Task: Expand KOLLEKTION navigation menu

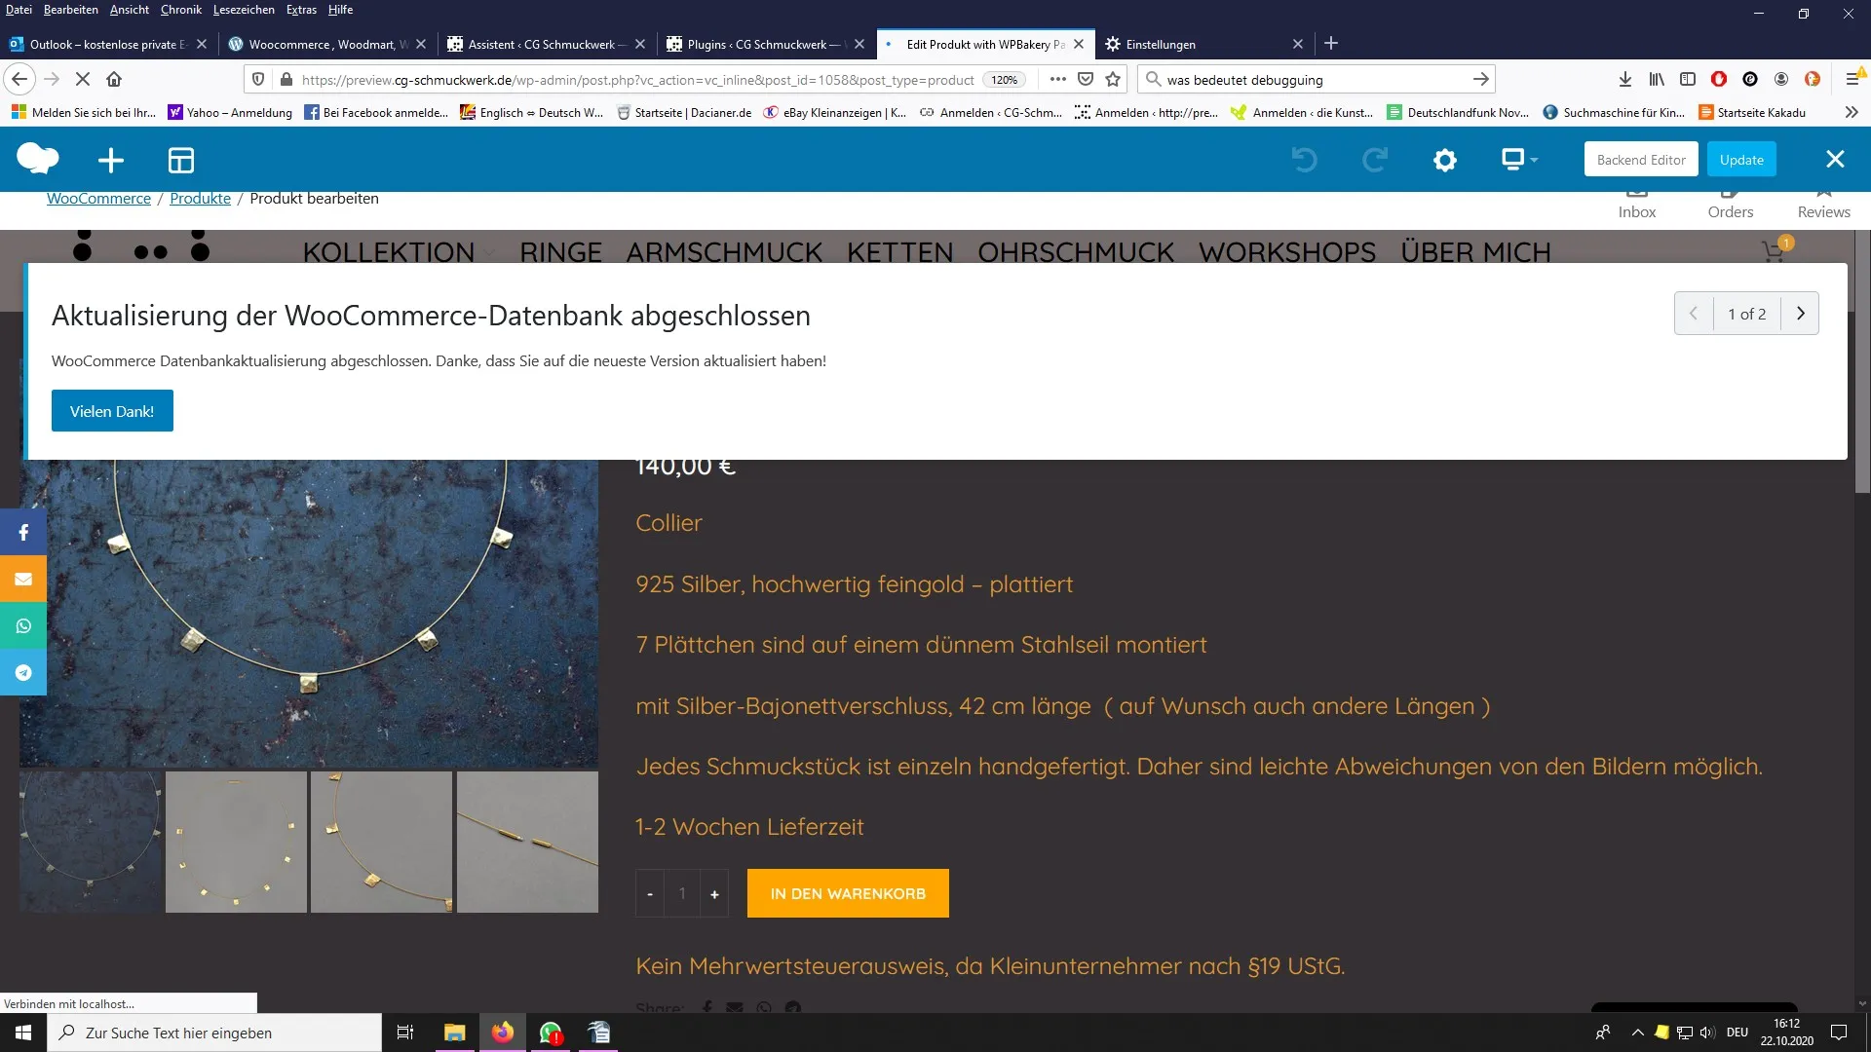Action: tap(389, 252)
